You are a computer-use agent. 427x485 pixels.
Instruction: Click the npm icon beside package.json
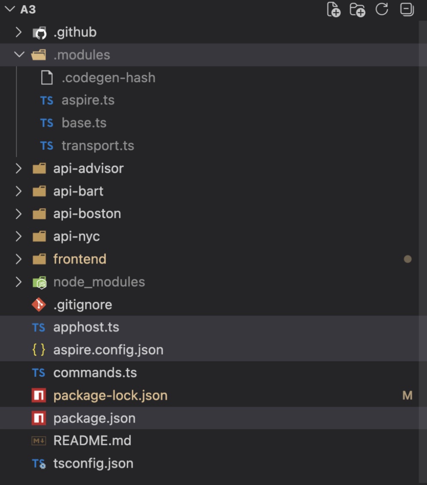click(x=38, y=418)
